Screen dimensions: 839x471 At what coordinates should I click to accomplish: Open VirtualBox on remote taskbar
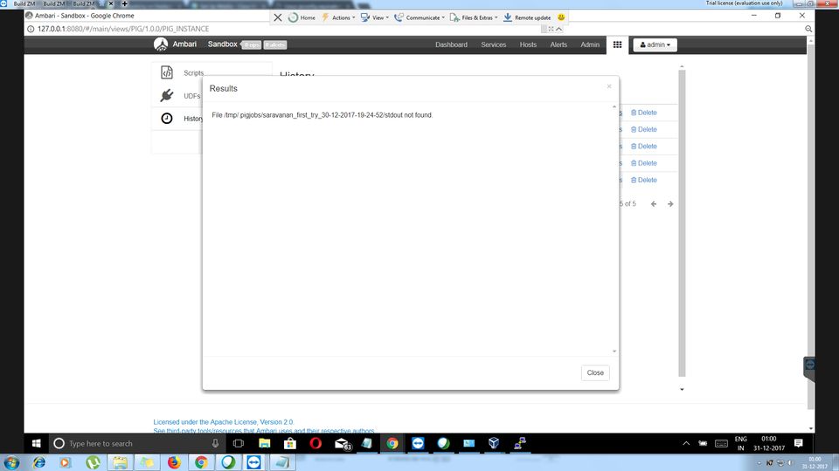click(x=494, y=443)
